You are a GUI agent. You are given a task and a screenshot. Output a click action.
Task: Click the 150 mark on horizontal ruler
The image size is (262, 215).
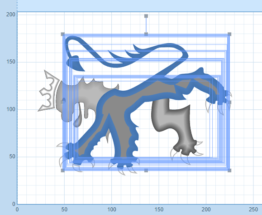click(x=159, y=209)
